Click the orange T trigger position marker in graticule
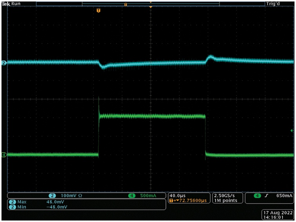Screen dimensions: 296x222 pyautogui.click(x=98, y=10)
